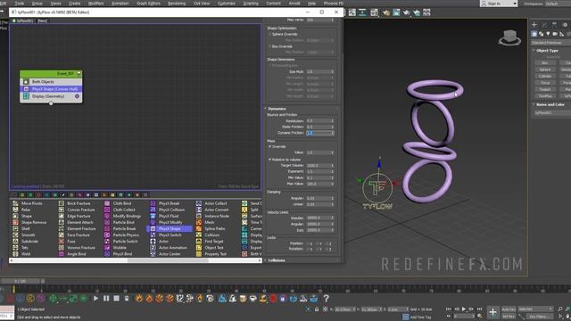Click the Restitution value field
Image resolution: width=571 pixels, height=321 pixels.
[x=320, y=121]
